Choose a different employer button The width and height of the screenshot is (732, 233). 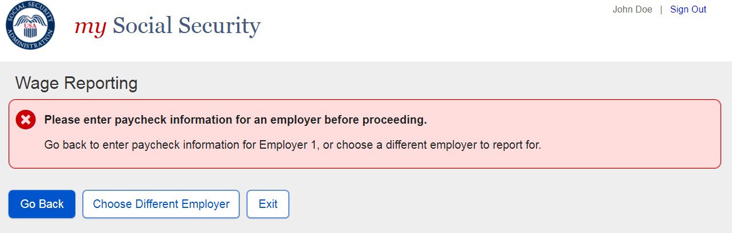[x=161, y=204]
